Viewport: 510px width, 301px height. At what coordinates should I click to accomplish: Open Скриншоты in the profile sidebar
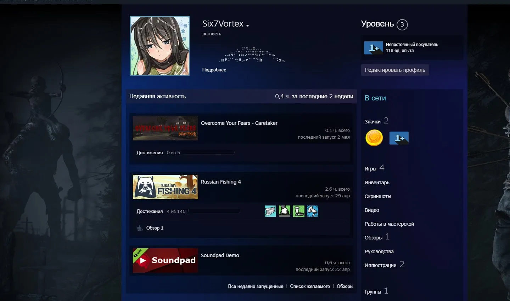[x=378, y=196]
